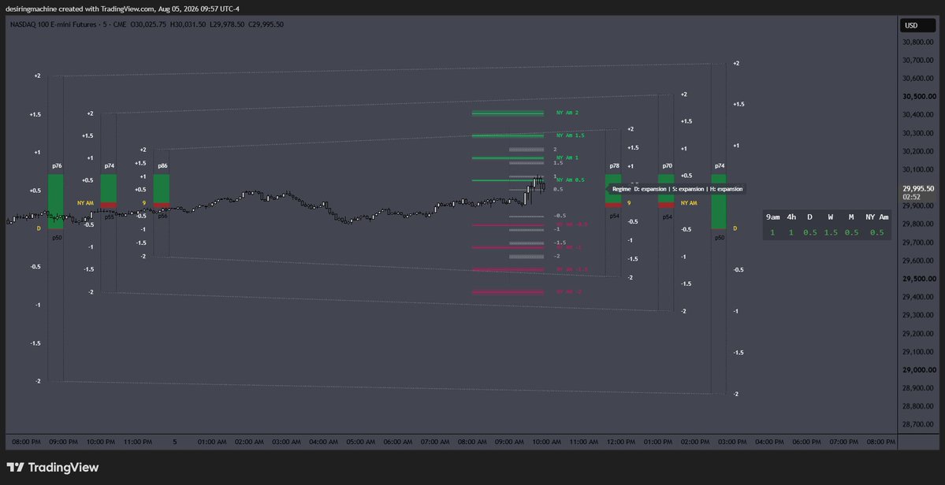Click the 03:00 AM time axis label
The width and height of the screenshot is (945, 485).
point(286,442)
